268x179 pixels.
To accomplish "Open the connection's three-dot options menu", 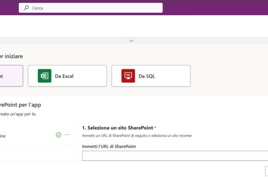I will point(67,135).
